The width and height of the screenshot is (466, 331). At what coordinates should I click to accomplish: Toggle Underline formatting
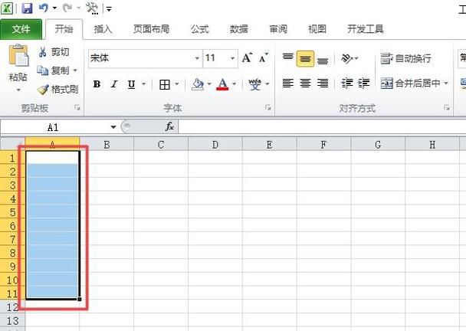coord(131,84)
